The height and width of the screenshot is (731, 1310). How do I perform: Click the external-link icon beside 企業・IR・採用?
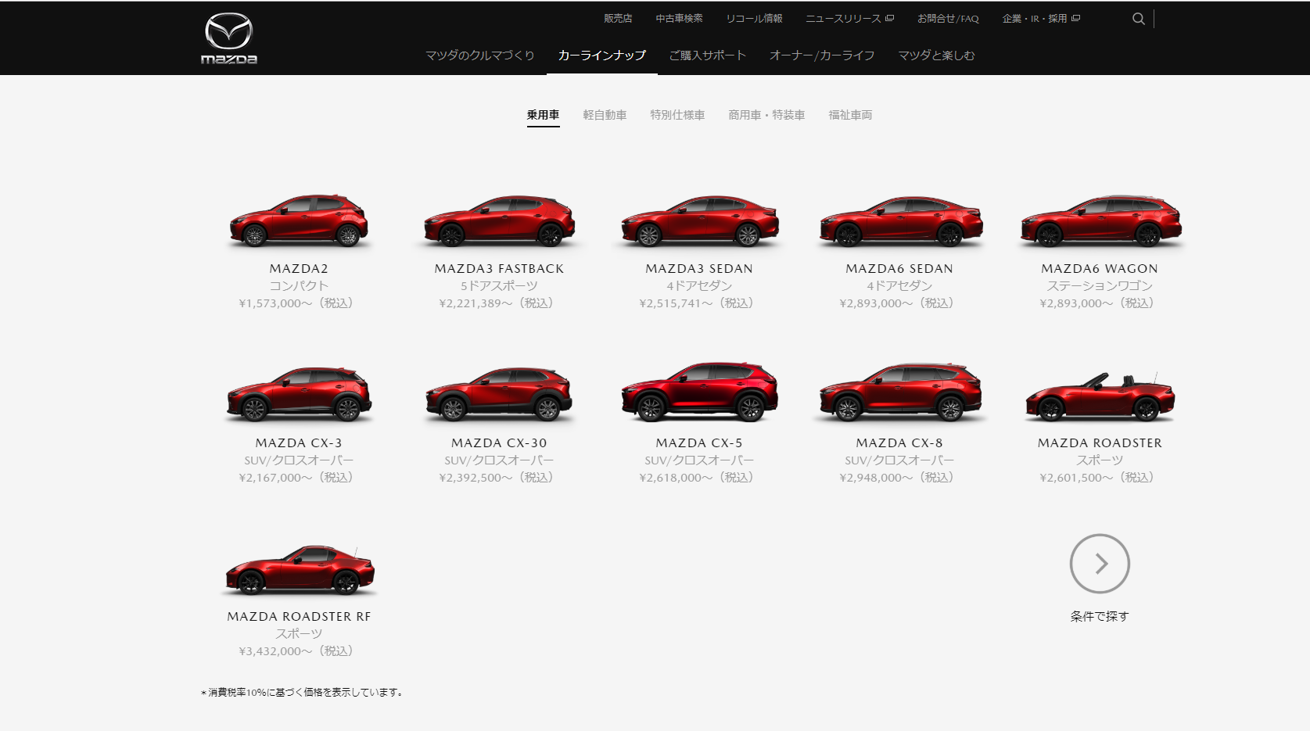tap(1075, 18)
